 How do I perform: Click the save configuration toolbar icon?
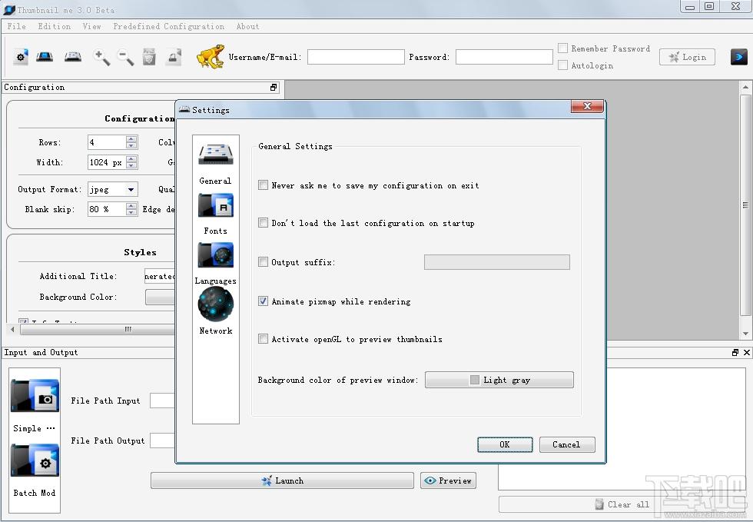tap(73, 57)
